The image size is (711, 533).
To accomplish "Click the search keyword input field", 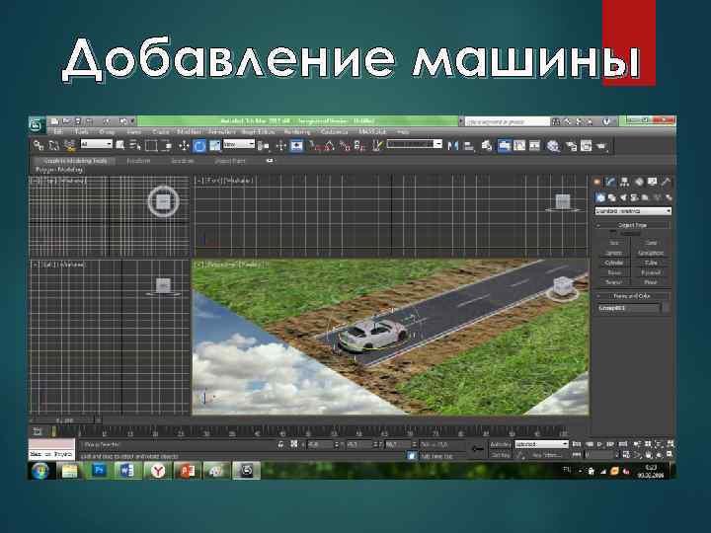I will coord(508,121).
